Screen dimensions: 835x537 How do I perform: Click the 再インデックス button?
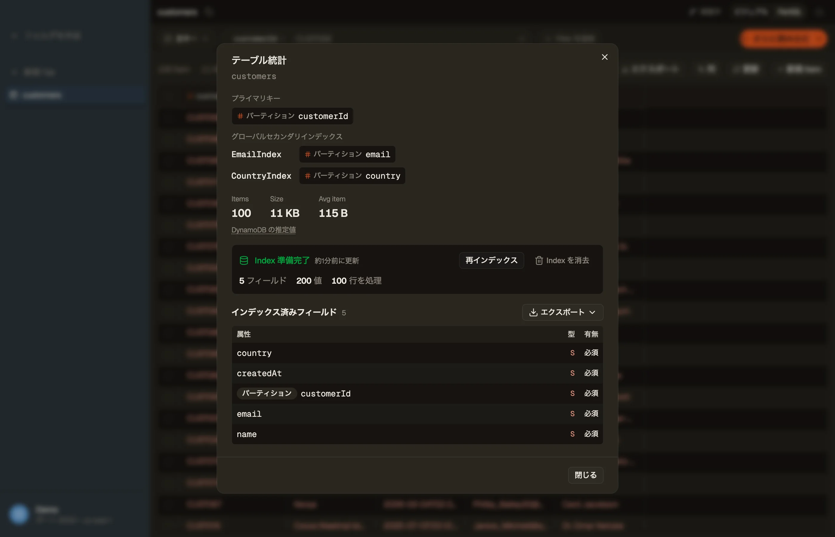pyautogui.click(x=491, y=260)
